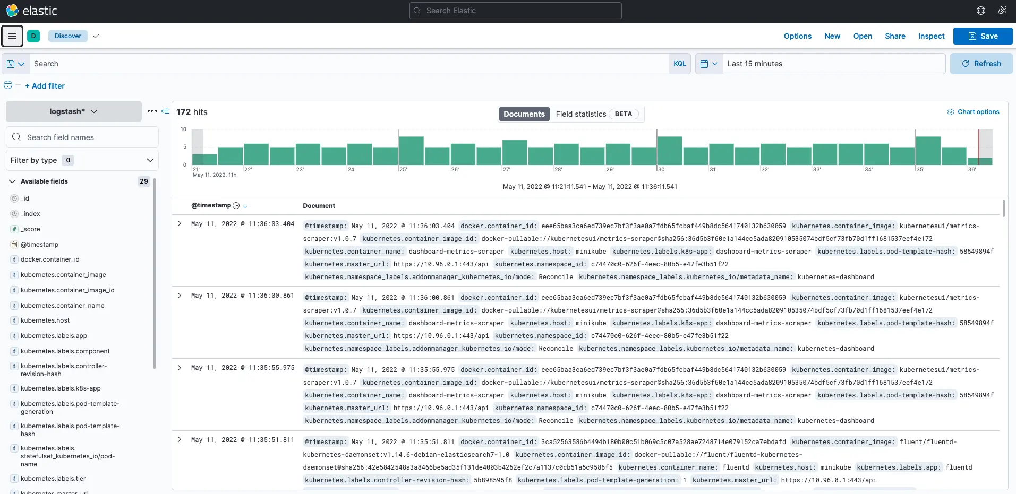Open the hamburger navigation menu
1016x494 pixels.
pyautogui.click(x=12, y=36)
